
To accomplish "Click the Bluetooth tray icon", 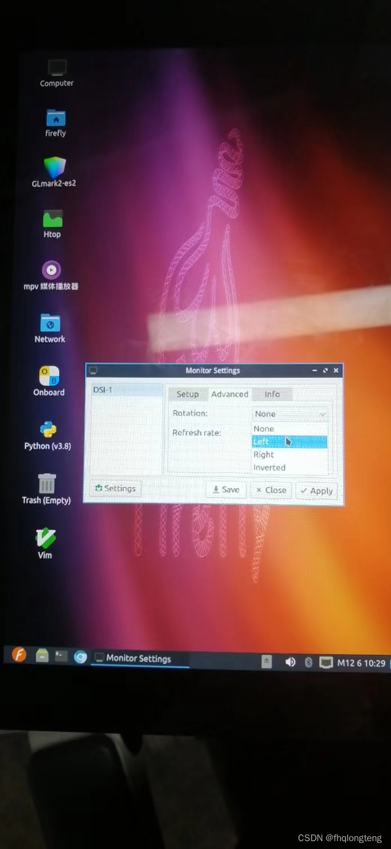I will pos(308,662).
